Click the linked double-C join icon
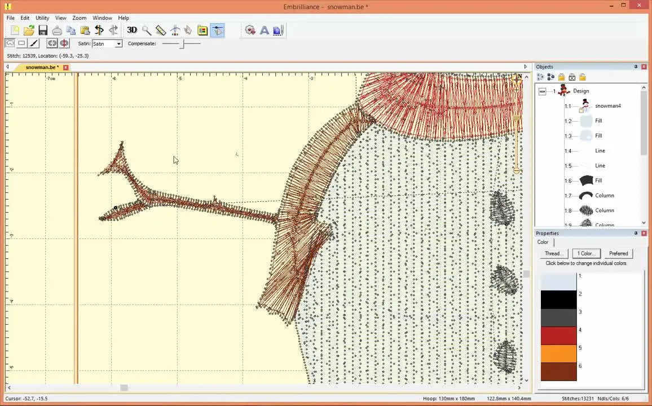The width and height of the screenshot is (652, 406). tap(52, 43)
